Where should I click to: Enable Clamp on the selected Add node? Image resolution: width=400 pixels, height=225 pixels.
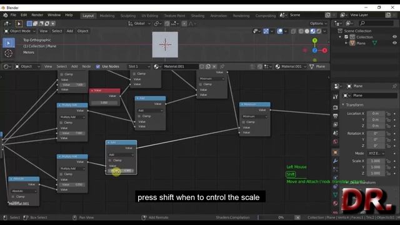coord(110,161)
